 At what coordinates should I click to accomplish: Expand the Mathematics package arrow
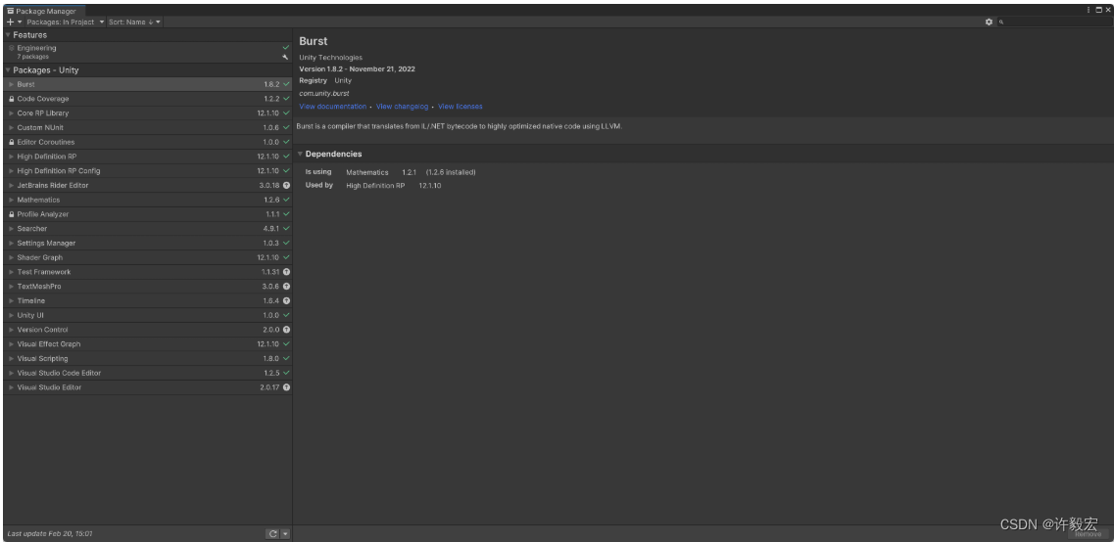(12, 200)
